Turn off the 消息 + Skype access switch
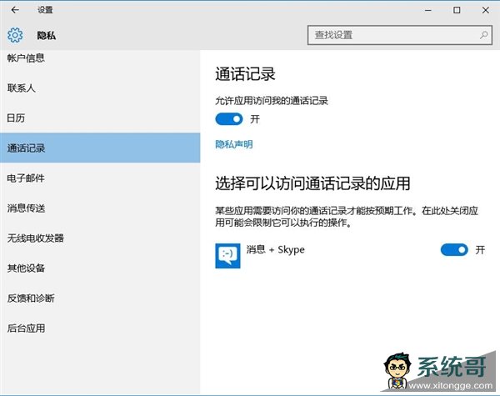This screenshot has width=500, height=396. pyautogui.click(x=454, y=249)
